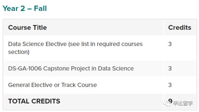Click the TOTAL CREDITS label
Screen dimensions: 199x112
(34, 101)
